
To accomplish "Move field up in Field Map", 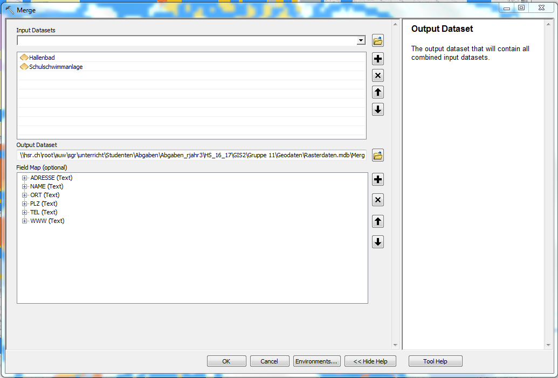I will pos(378,221).
